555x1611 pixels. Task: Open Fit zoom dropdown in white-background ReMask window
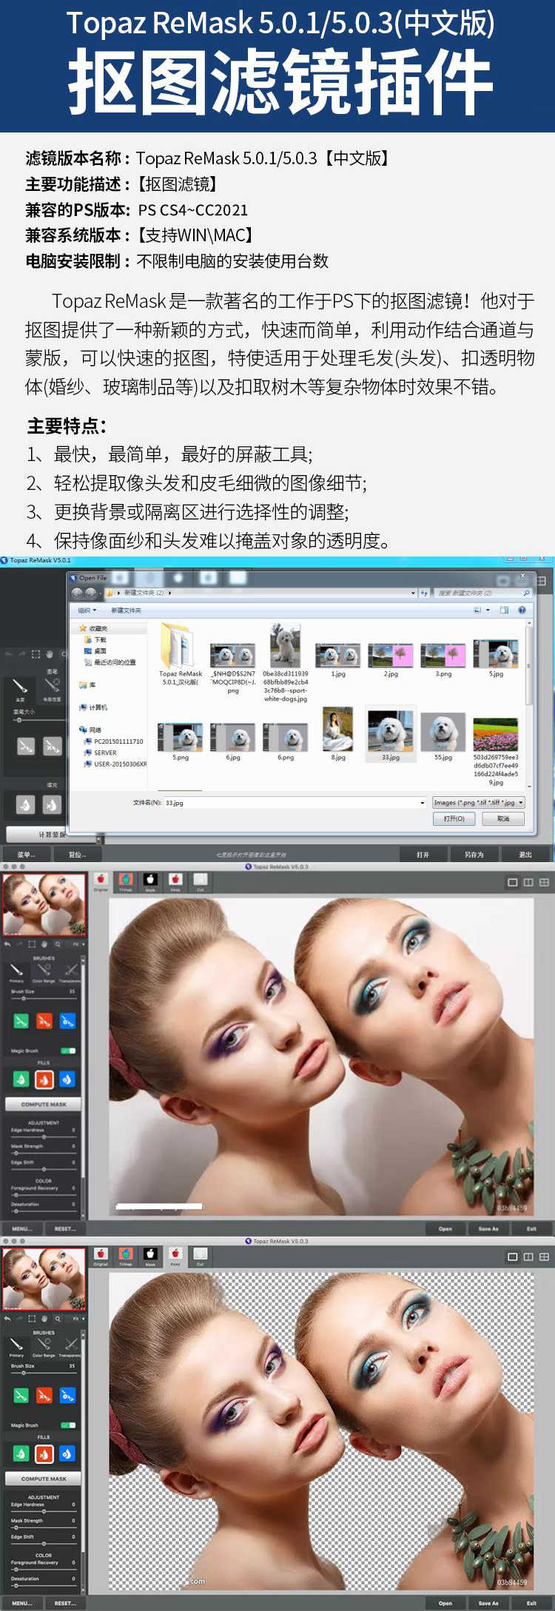[77, 945]
